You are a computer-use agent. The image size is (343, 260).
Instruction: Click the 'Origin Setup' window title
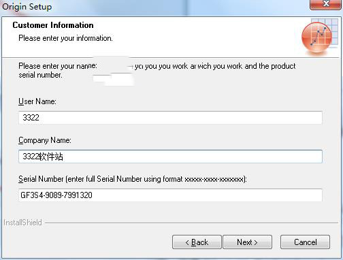click(27, 6)
